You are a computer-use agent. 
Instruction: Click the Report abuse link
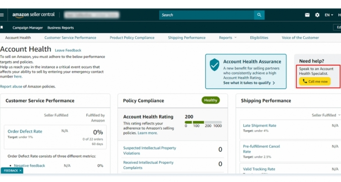click(11, 86)
